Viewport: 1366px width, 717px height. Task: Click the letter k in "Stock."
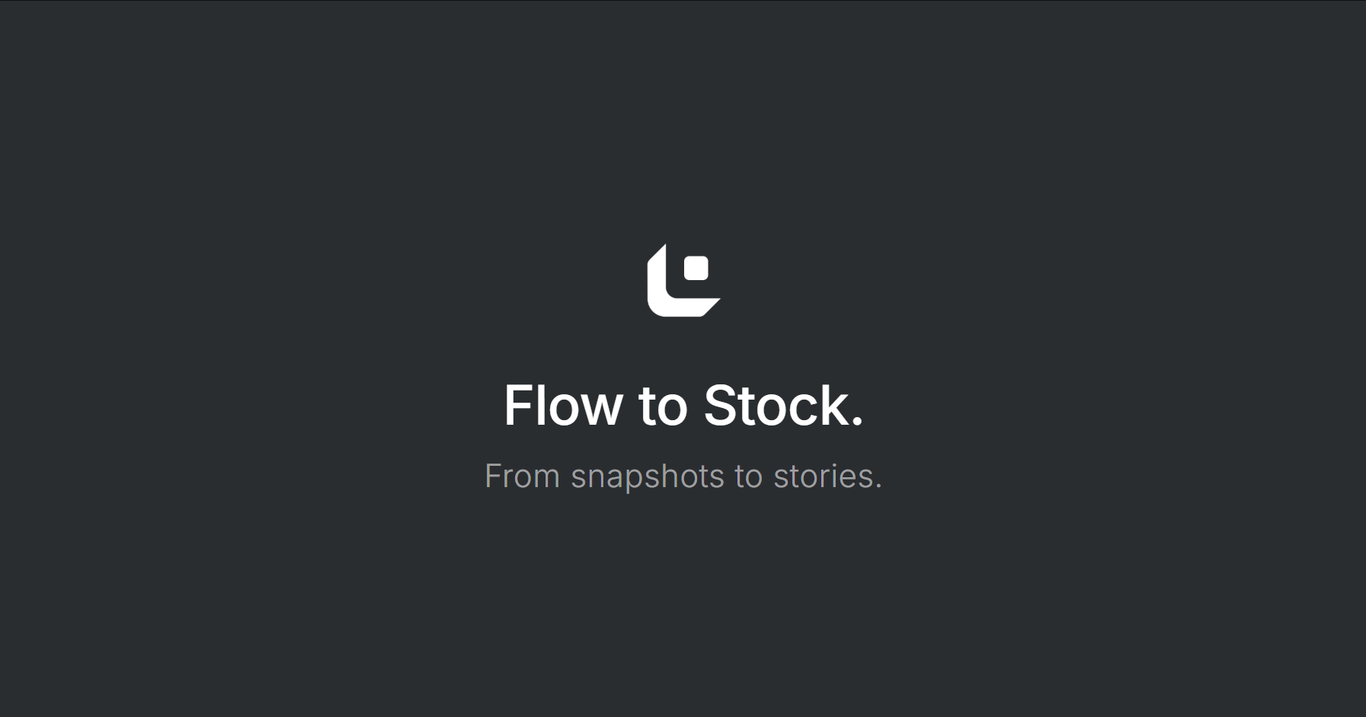click(x=836, y=406)
